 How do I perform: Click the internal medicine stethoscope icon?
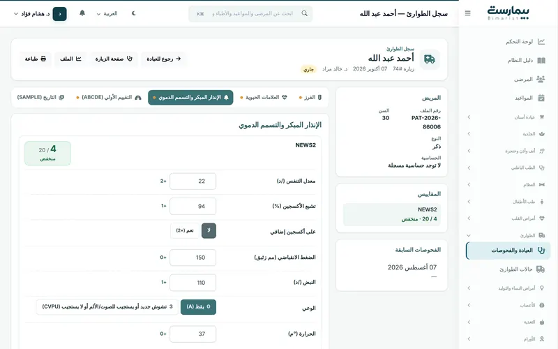pyautogui.click(x=542, y=168)
